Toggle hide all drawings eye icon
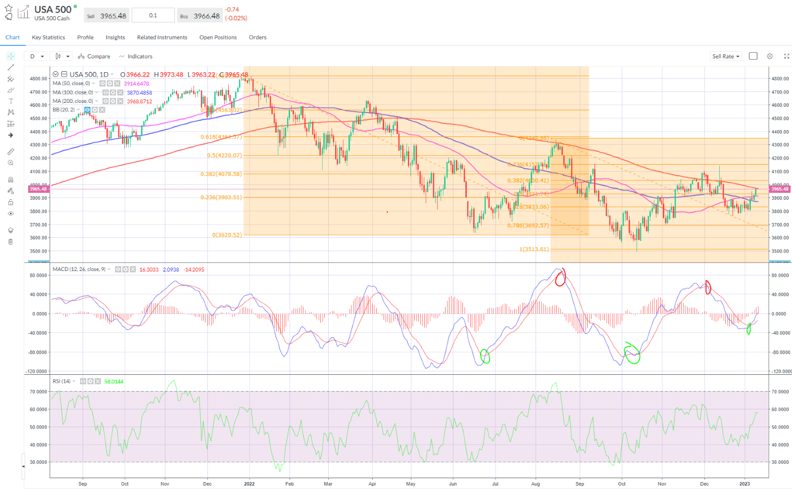The height and width of the screenshot is (489, 792). point(10,214)
